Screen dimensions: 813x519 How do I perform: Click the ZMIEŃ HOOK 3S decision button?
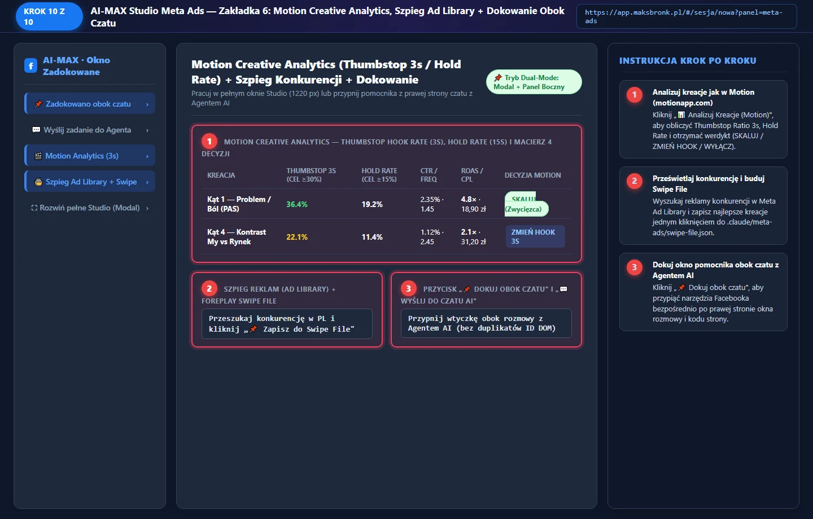(x=535, y=236)
